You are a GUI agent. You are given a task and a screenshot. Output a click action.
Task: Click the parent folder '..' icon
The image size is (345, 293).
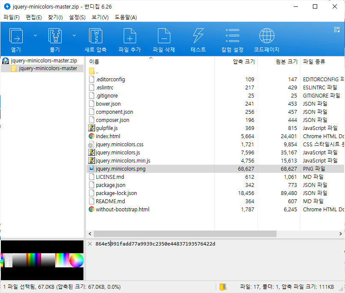92,71
